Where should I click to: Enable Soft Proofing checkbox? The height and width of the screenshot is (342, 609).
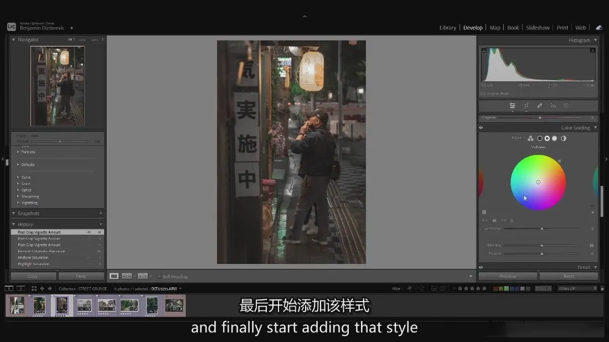point(159,276)
